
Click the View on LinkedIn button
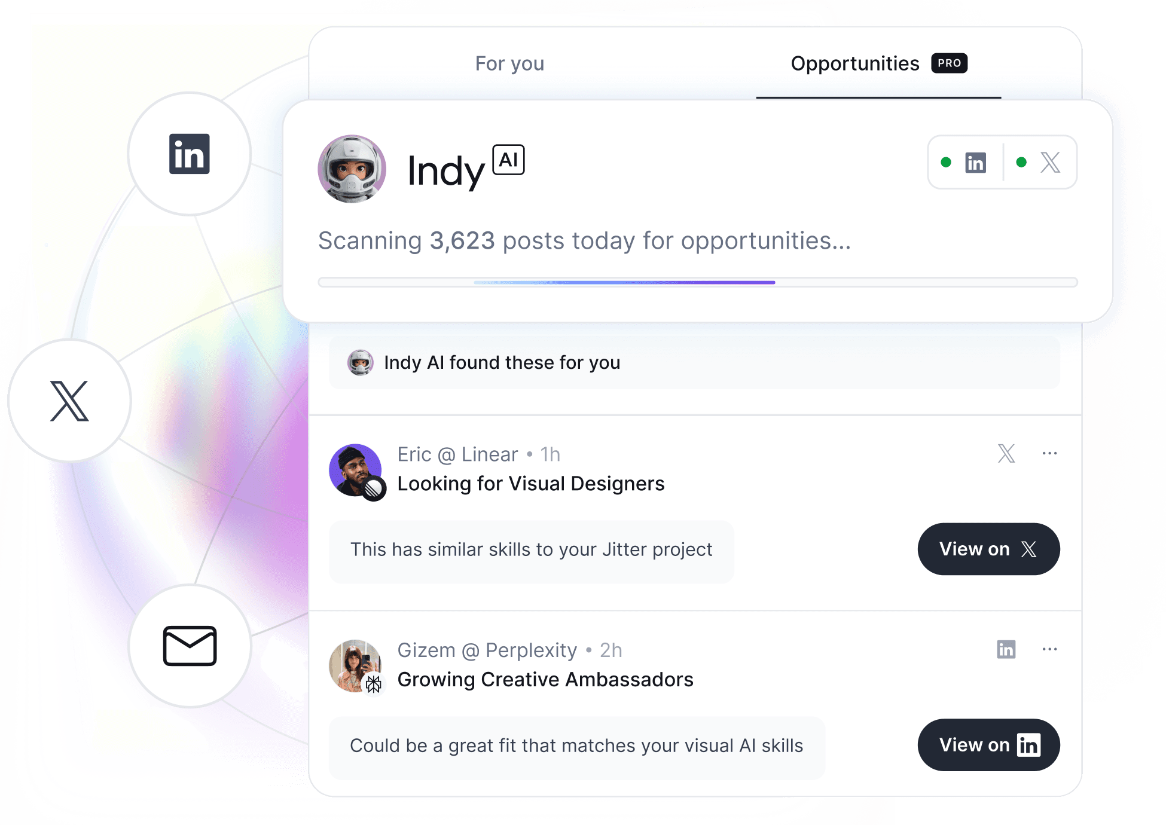[x=988, y=745]
